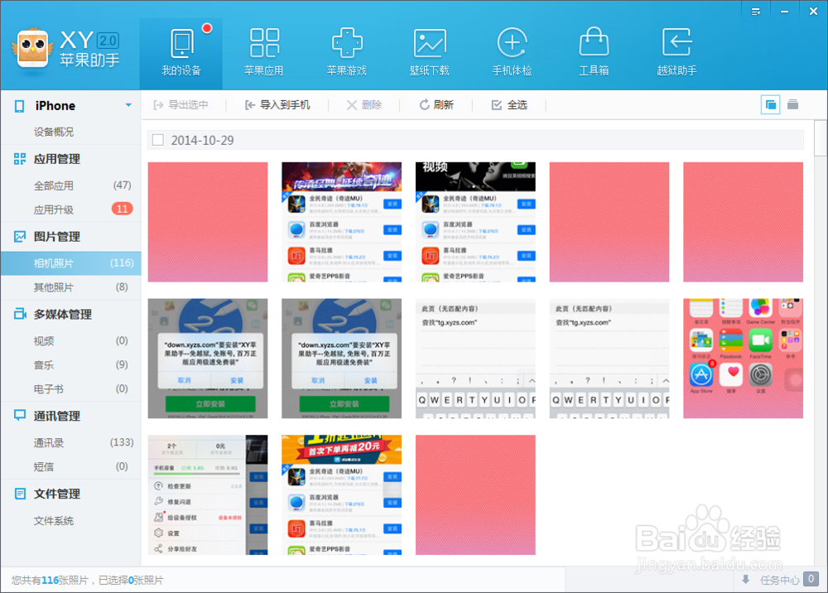
Task: Click the 图片管理 section icon
Action: [x=20, y=237]
